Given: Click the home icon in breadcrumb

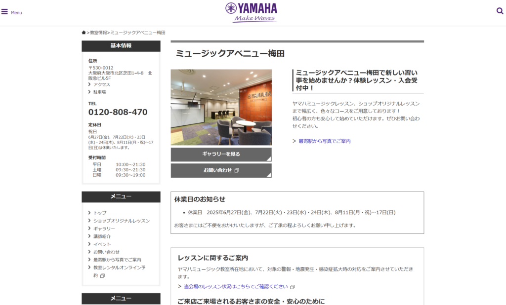Looking at the screenshot, I should click(84, 33).
